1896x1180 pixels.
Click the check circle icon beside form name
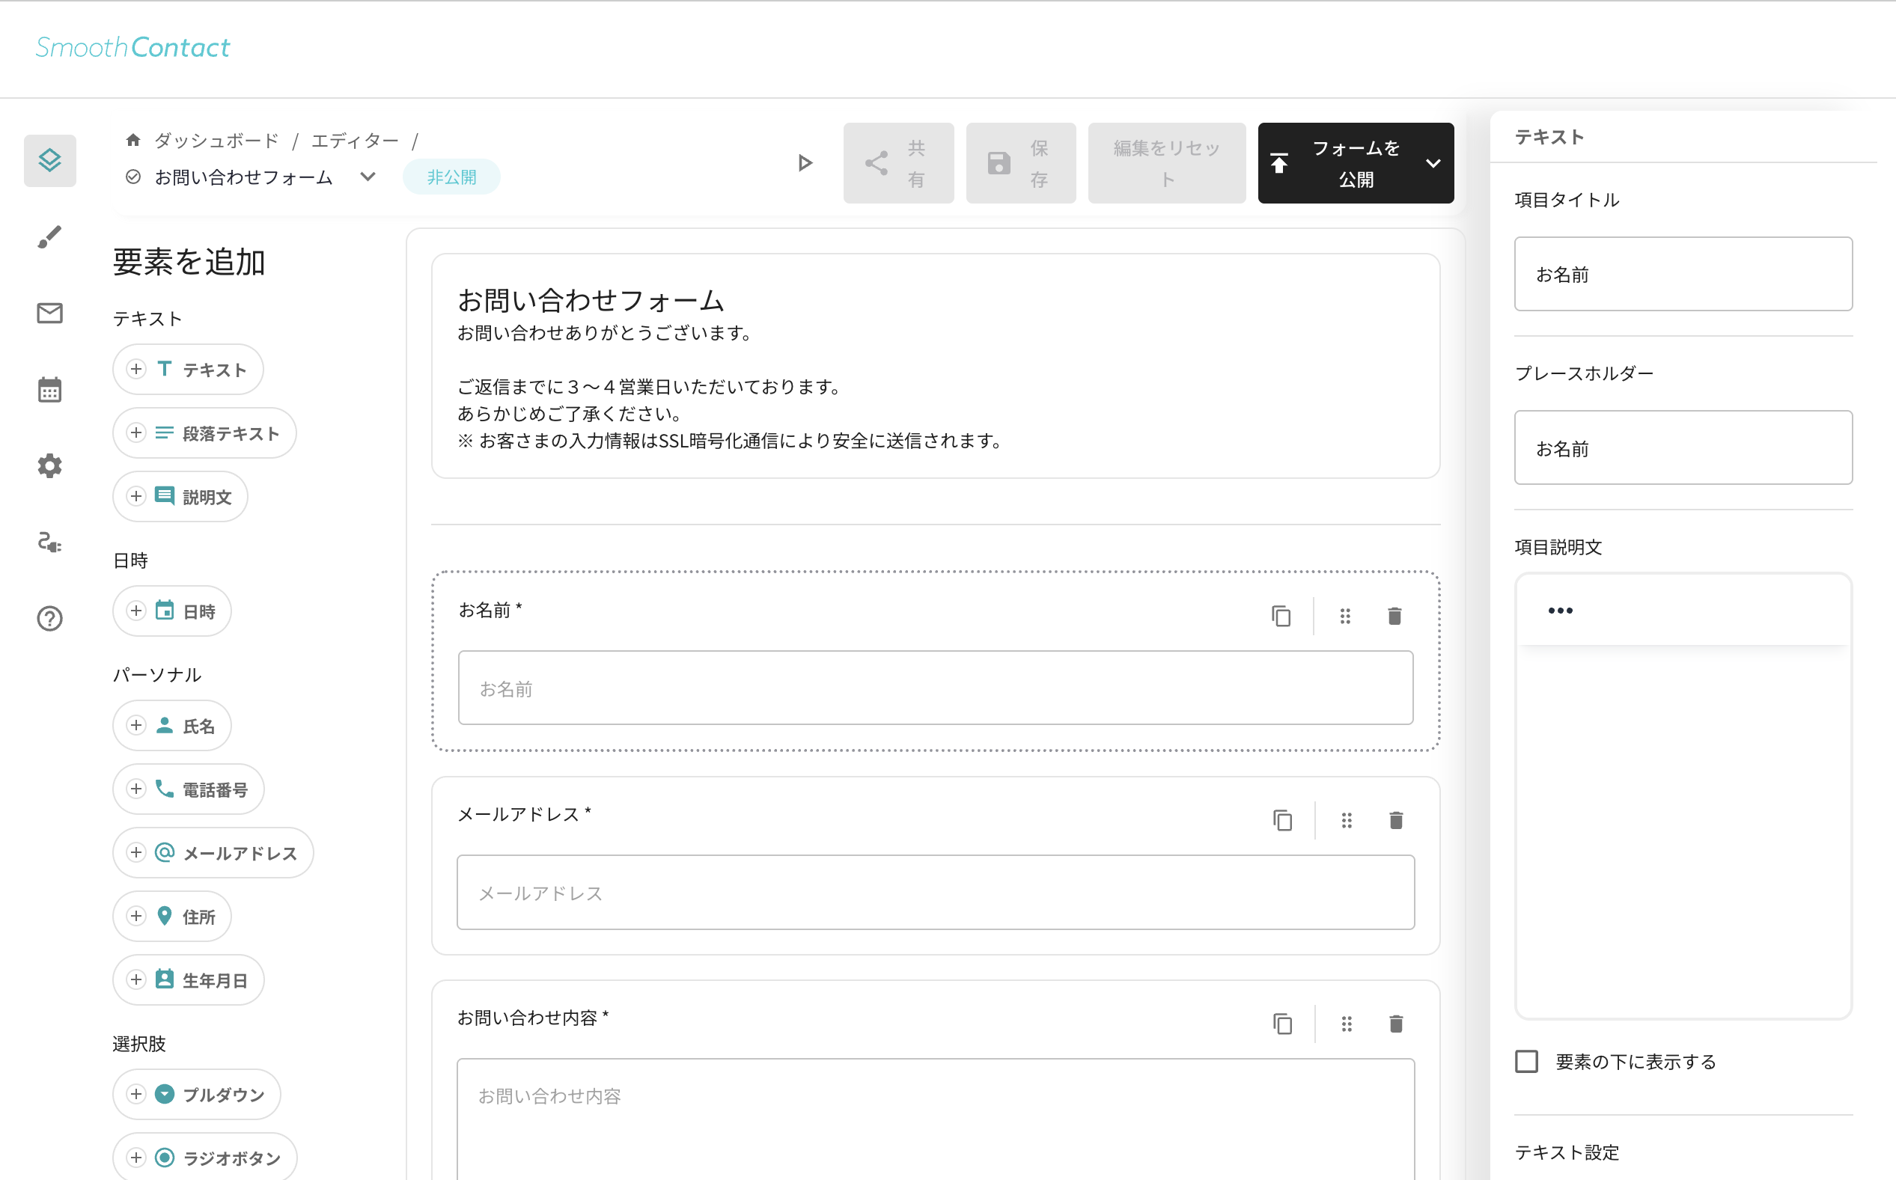pos(133,177)
